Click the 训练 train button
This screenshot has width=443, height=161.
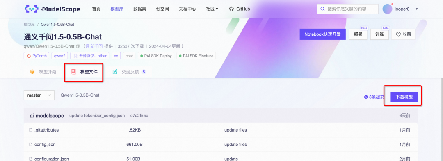[379, 34]
